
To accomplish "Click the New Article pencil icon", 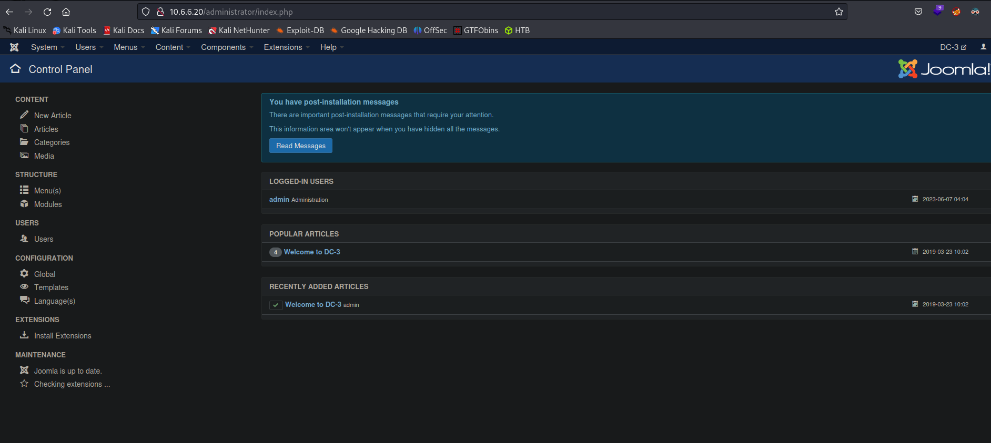I will (x=24, y=115).
